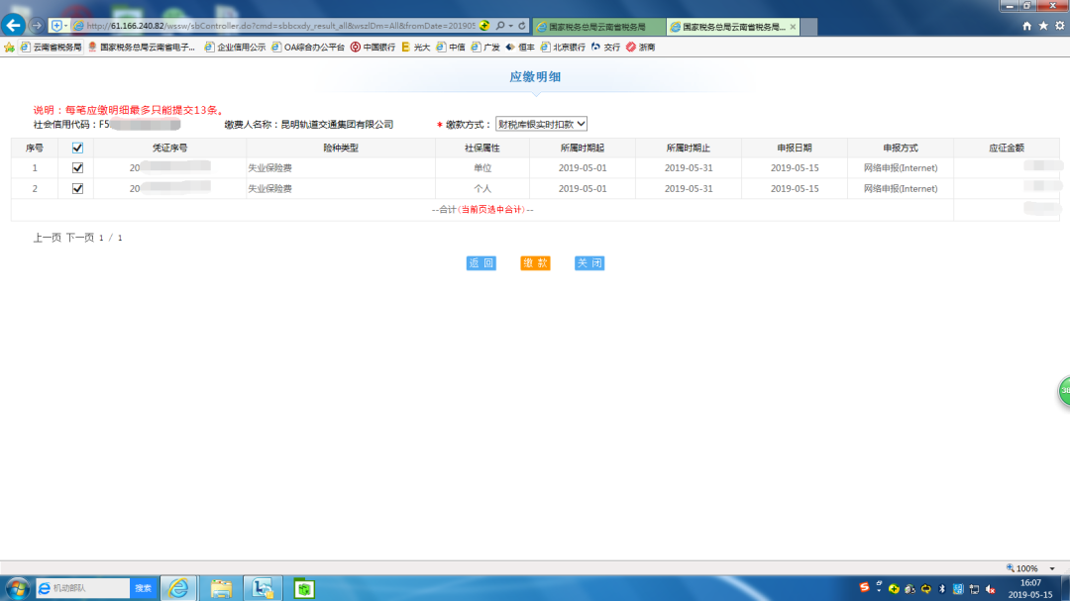Open OA综合办公平台 bookmark

coord(308,48)
